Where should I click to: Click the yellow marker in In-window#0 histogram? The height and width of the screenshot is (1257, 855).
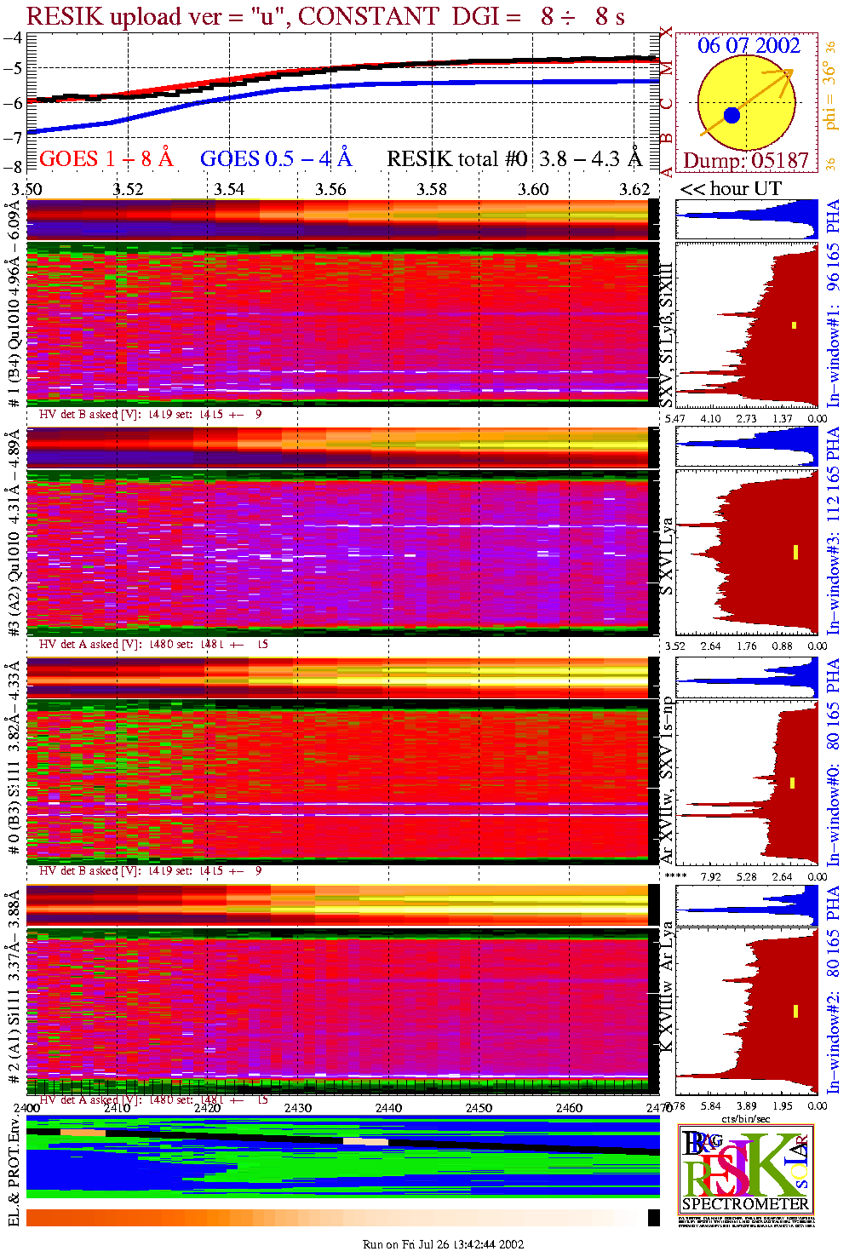coord(793,783)
